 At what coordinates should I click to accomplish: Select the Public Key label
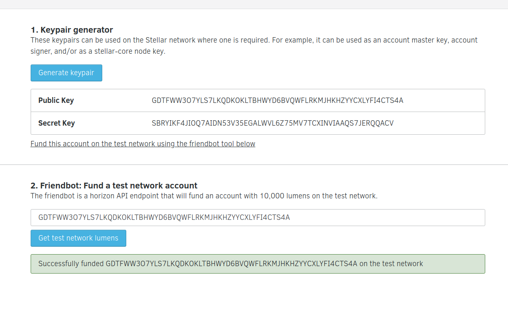56,100
